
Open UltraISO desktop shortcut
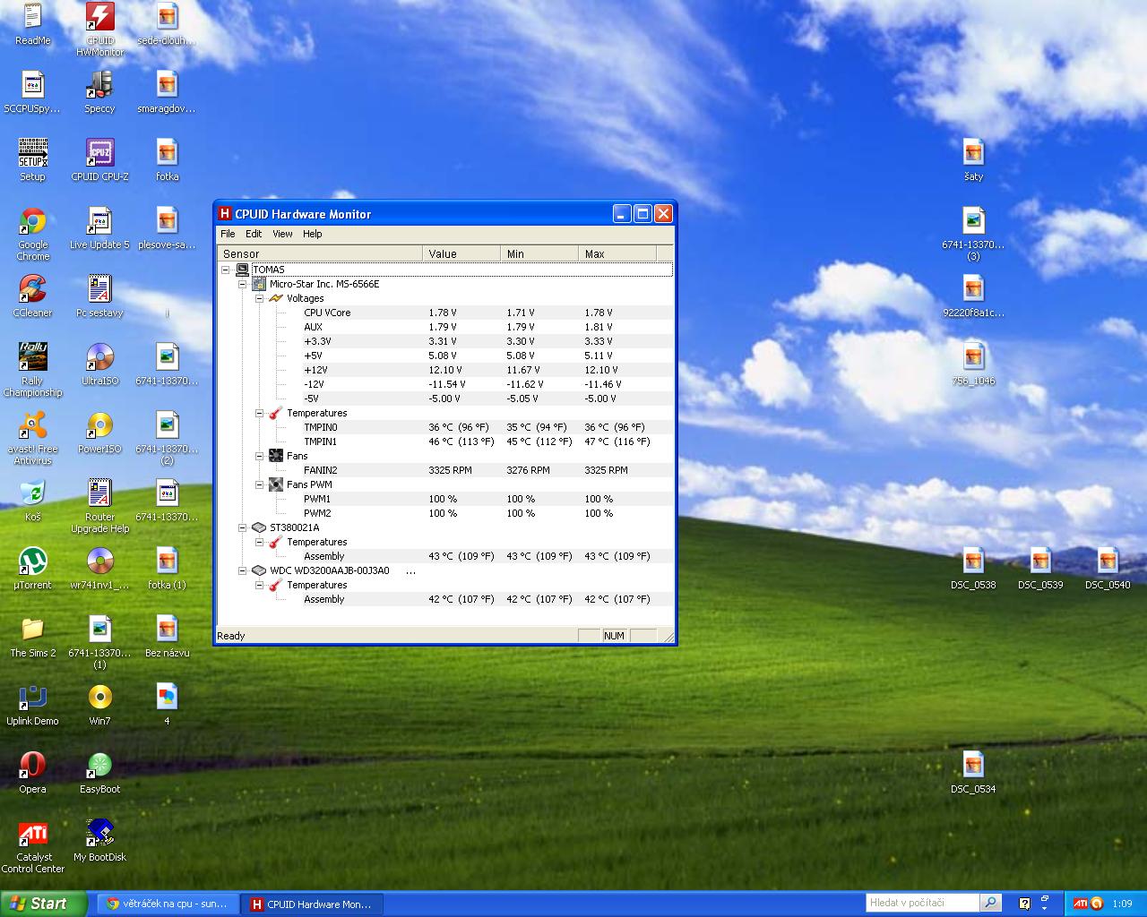click(99, 364)
